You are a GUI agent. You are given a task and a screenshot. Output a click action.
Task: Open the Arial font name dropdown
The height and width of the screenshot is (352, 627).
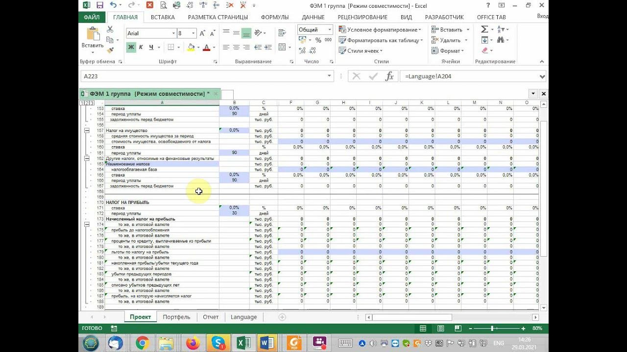[173, 33]
